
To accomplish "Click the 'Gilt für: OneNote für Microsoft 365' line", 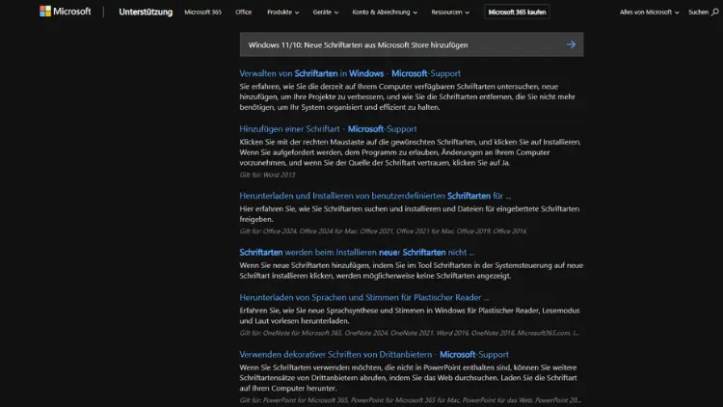I will click(410, 333).
